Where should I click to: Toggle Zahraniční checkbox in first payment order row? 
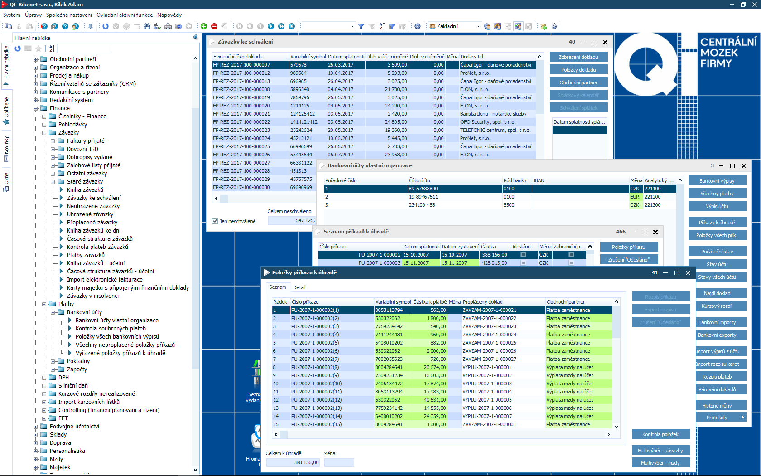[x=571, y=255]
